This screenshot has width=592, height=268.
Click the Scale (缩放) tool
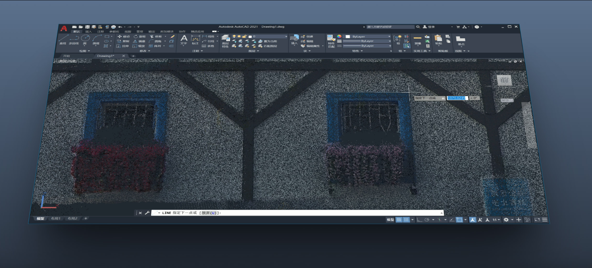pos(139,46)
